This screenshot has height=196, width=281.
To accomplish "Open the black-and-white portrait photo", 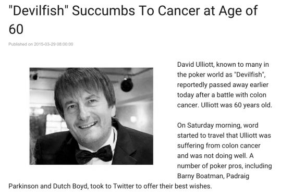I will (x=91, y=116).
